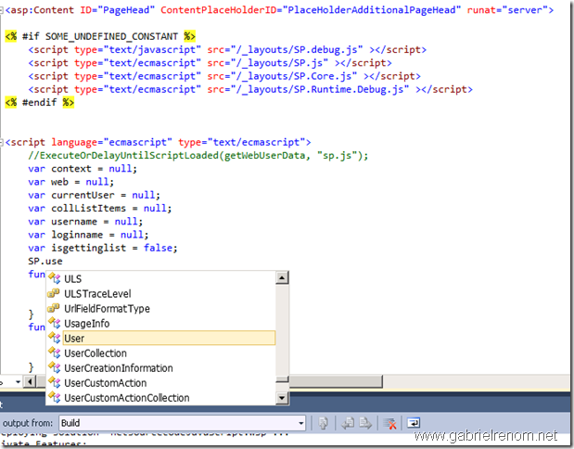Click the icon next to UserCreationInformation
The width and height of the screenshot is (574, 449).
pos(53,367)
